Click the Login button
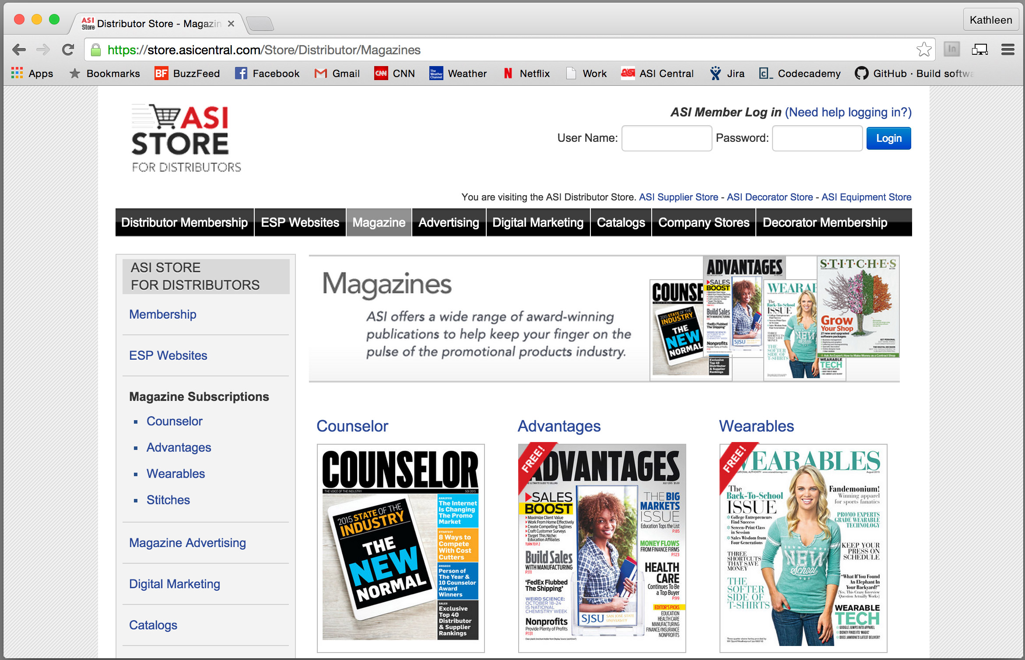The width and height of the screenshot is (1025, 660). pos(888,138)
